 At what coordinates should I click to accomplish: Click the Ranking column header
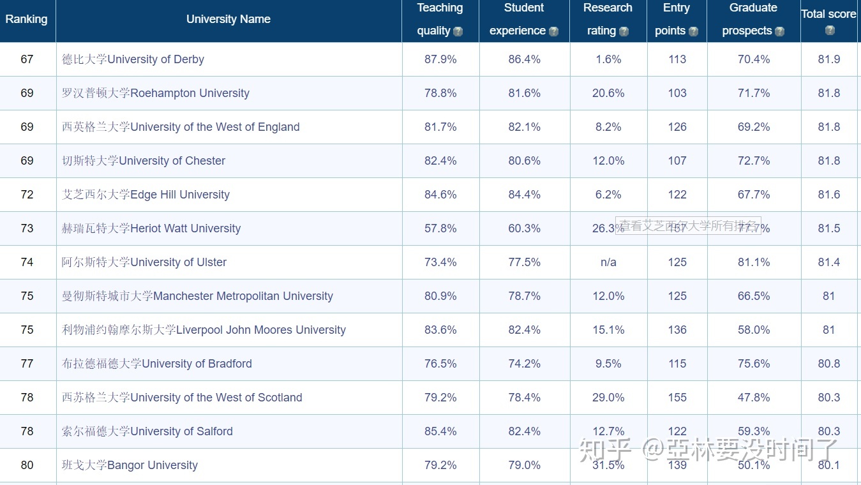point(26,19)
